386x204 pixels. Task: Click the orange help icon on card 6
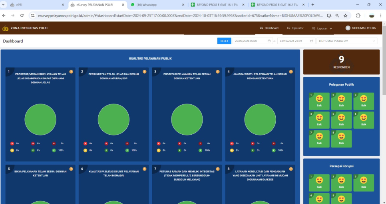145,169
